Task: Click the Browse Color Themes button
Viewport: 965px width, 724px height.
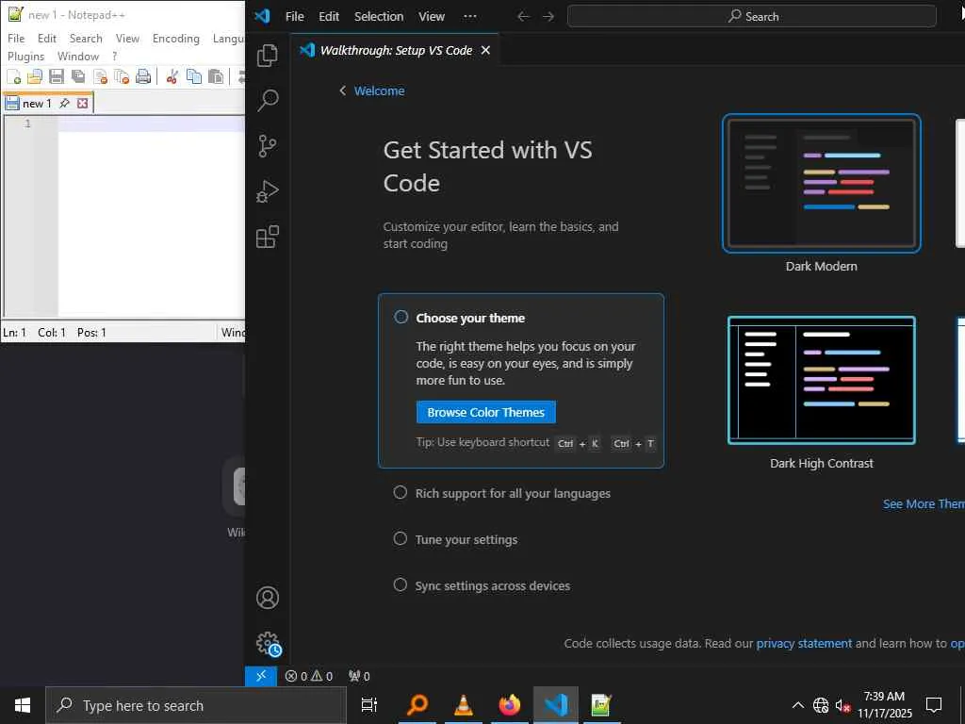Action: (485, 412)
